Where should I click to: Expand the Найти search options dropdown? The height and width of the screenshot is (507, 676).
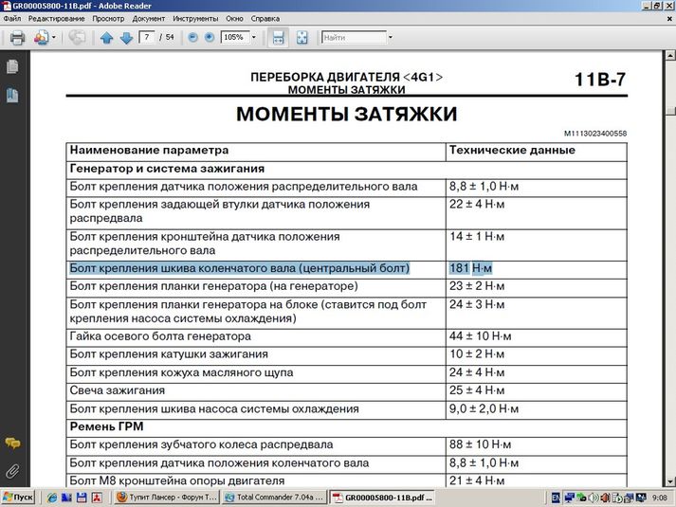click(x=390, y=38)
